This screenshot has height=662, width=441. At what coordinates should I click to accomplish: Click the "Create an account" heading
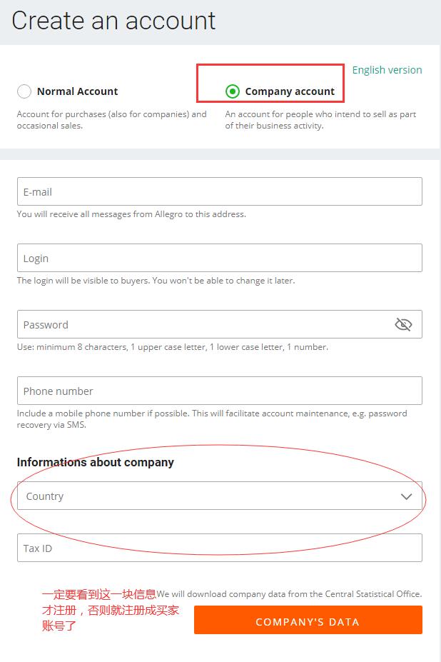point(113,21)
